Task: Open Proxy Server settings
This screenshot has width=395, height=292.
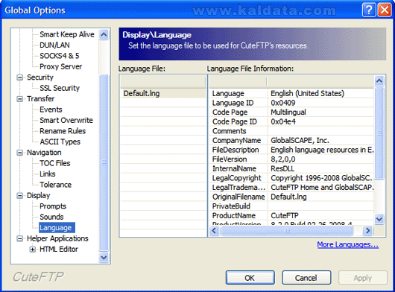Action: [60, 66]
